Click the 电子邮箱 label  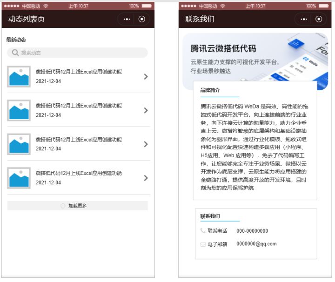click(217, 244)
